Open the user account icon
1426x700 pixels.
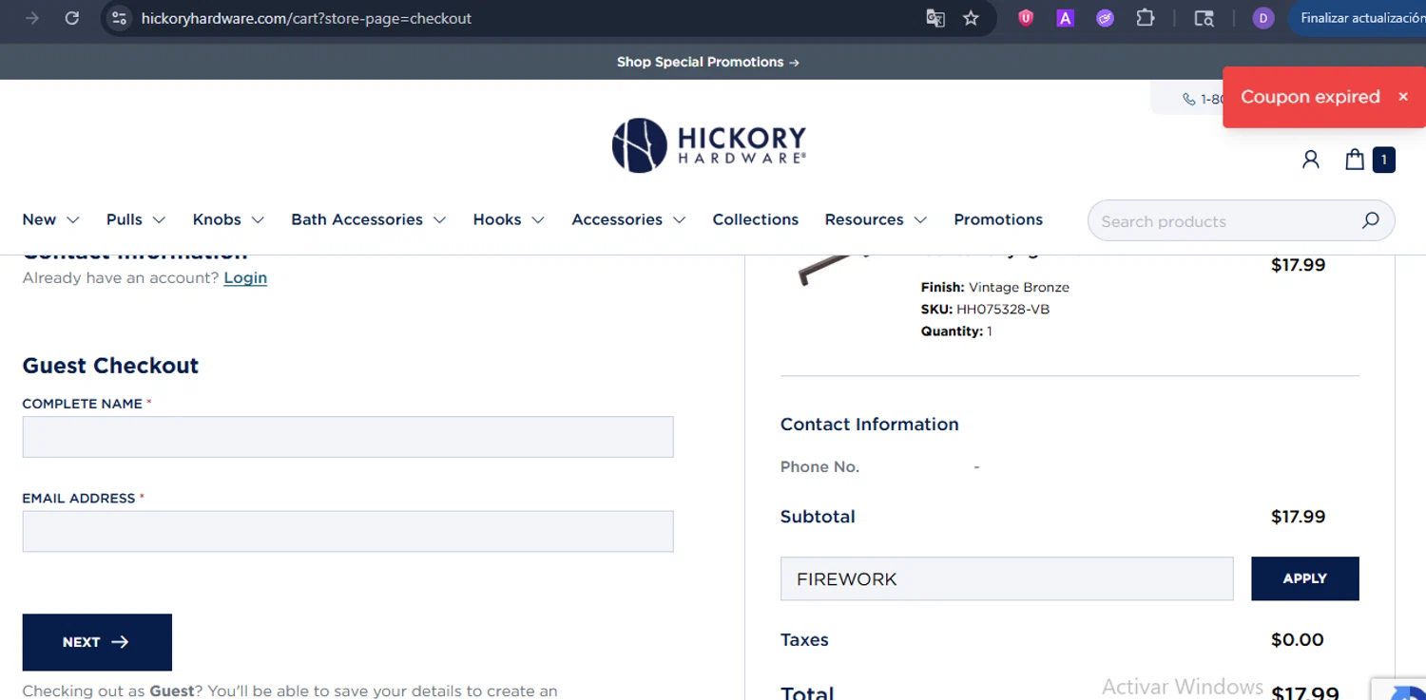(x=1311, y=160)
